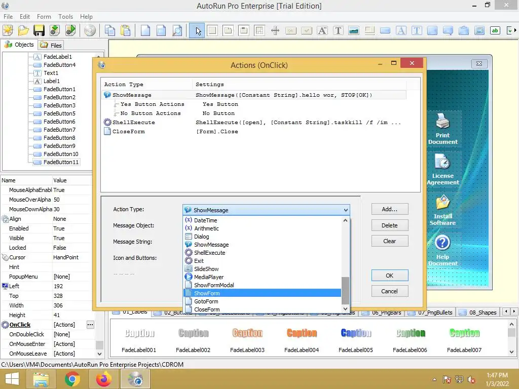Open File Explorer from the taskbar
The image size is (519, 389).
(x=41, y=379)
